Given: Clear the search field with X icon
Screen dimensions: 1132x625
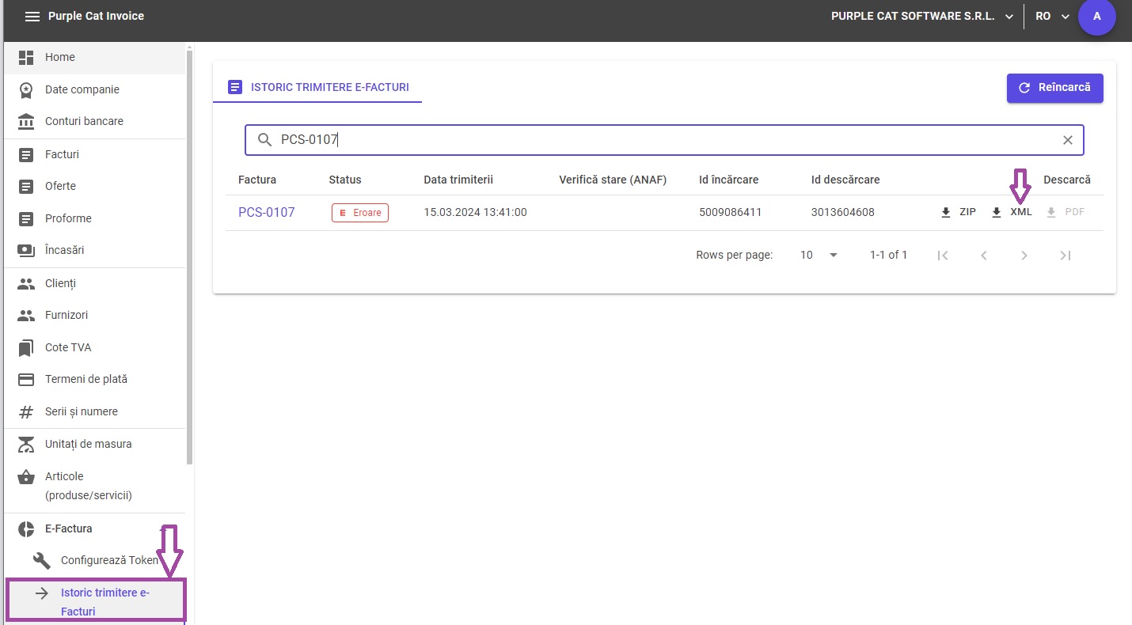Looking at the screenshot, I should click(x=1067, y=140).
